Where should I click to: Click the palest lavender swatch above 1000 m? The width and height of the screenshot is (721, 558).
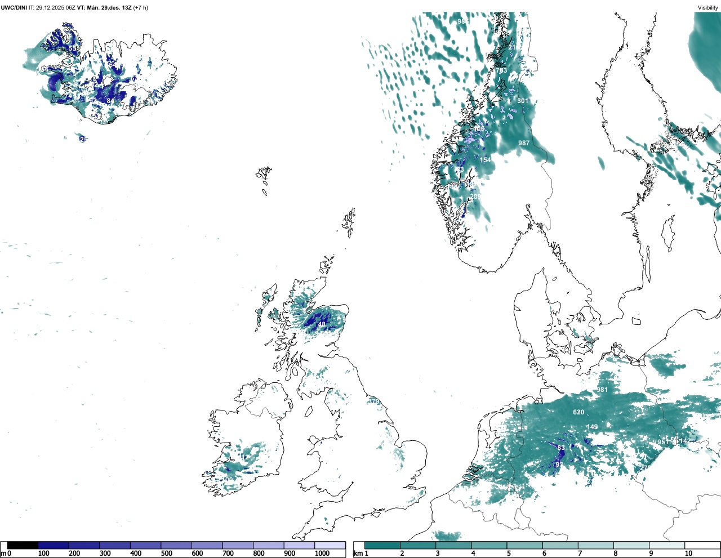[x=330, y=545]
